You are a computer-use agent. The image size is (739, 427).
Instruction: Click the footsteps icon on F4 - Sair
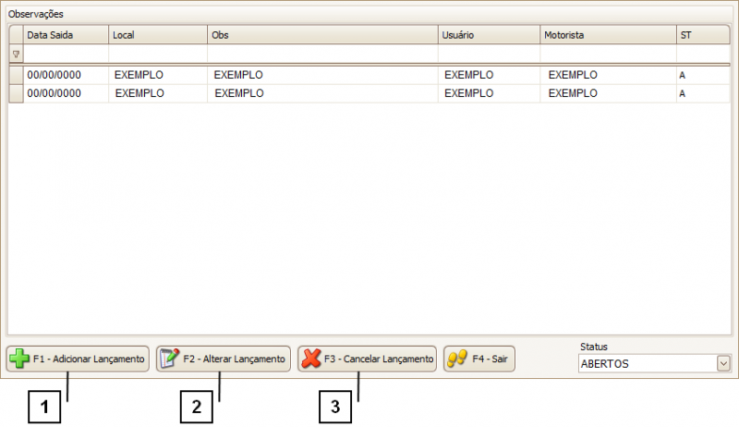456,359
